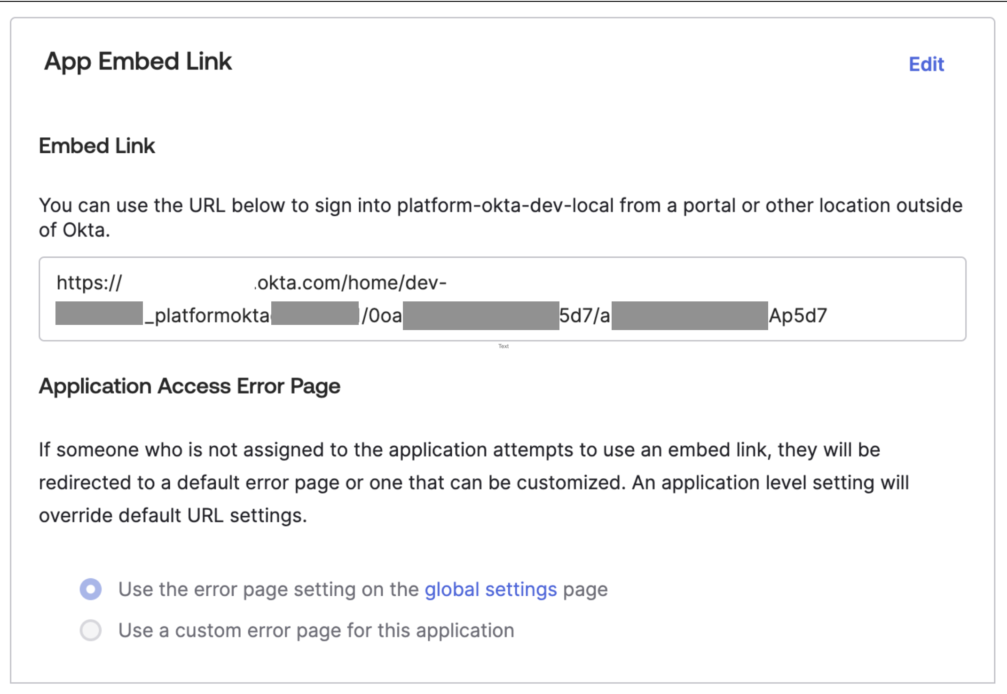The height and width of the screenshot is (694, 1007).
Task: Click the 'Embed Link' section heading
Action: [96, 146]
